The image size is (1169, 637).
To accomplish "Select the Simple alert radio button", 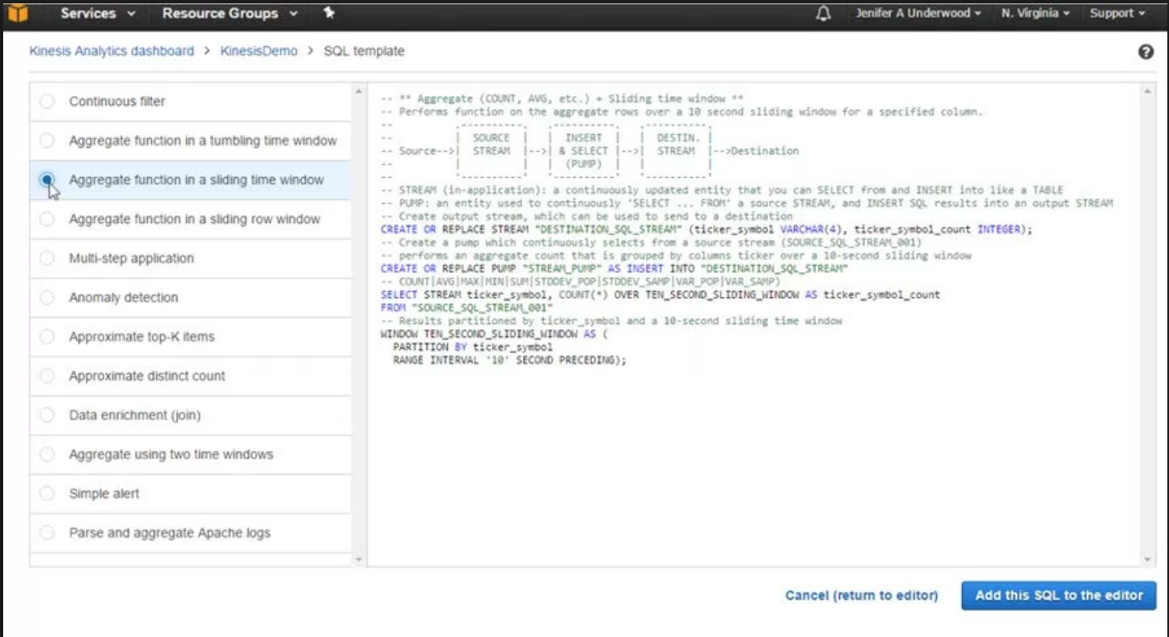I will tap(48, 493).
